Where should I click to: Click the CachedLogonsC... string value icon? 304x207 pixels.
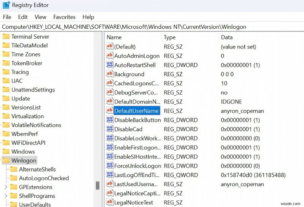point(110,83)
